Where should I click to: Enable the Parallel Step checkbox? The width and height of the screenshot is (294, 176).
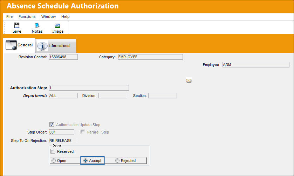[x=83, y=132]
